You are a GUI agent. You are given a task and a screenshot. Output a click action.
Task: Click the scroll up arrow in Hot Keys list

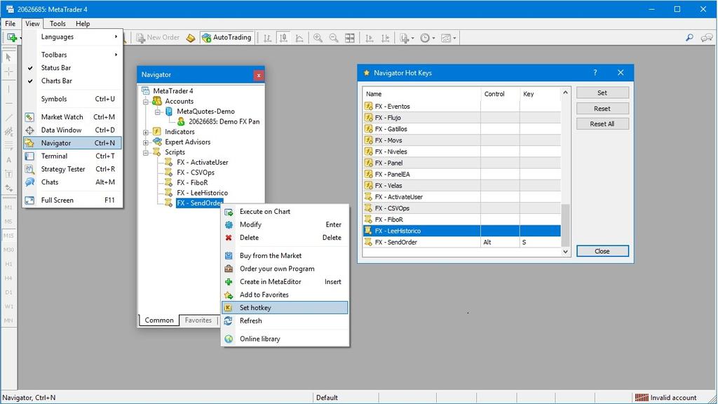566,92
